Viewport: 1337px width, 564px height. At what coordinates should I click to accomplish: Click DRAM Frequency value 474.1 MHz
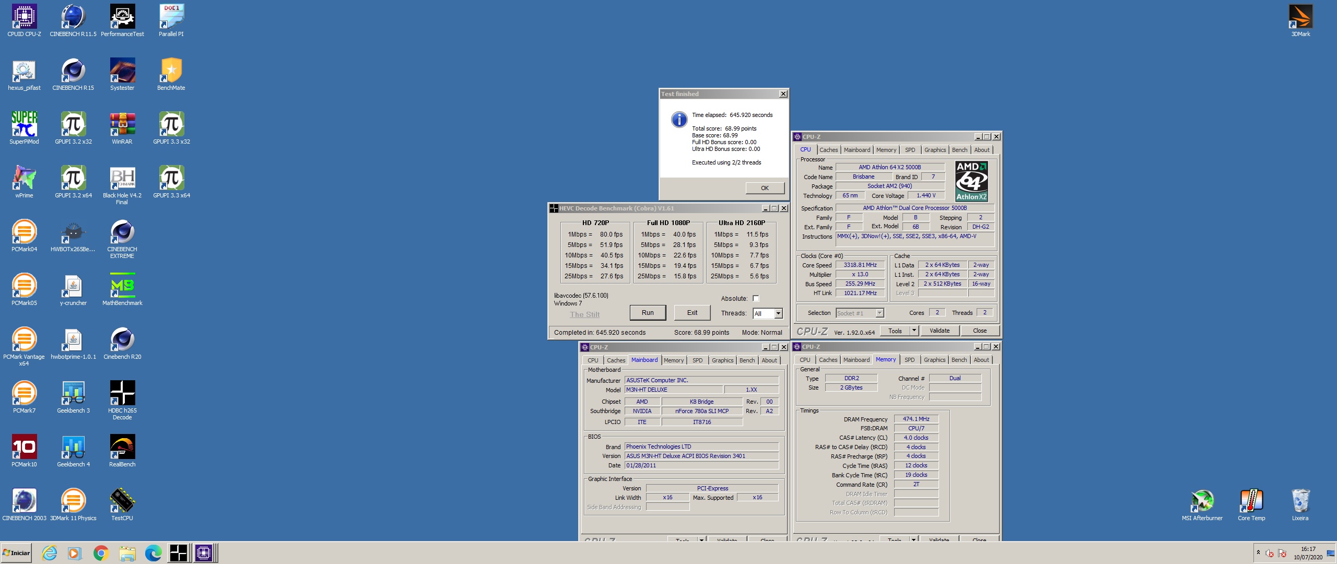pyautogui.click(x=916, y=419)
